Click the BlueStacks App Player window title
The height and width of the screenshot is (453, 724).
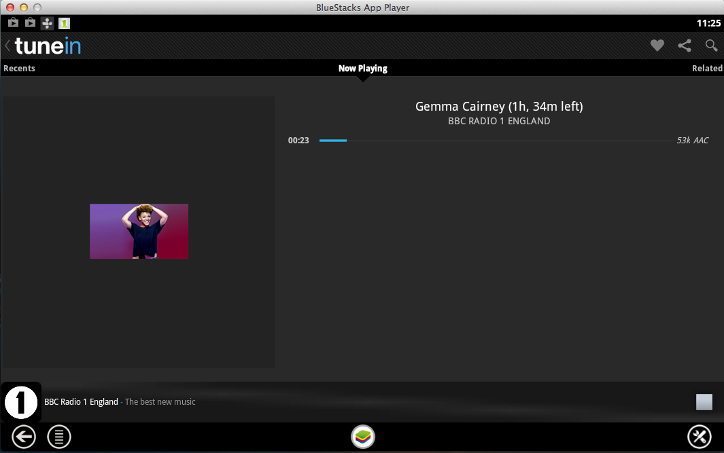pyautogui.click(x=362, y=7)
